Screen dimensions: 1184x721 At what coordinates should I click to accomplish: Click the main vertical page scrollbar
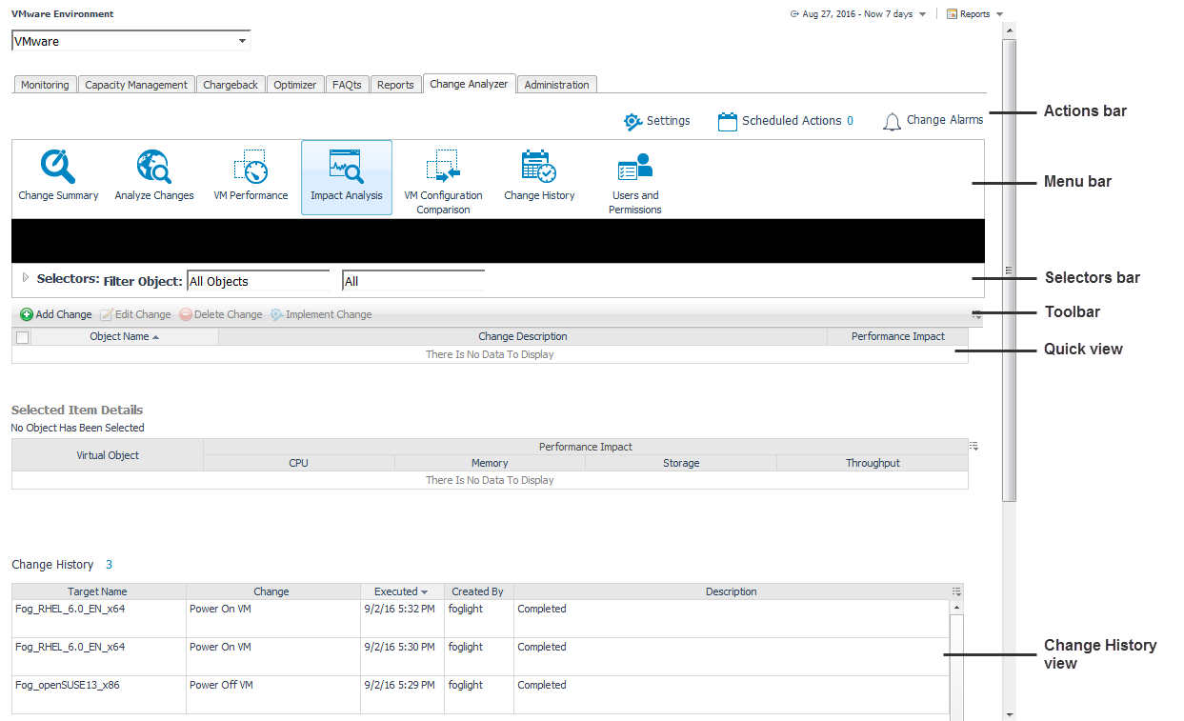[1010, 267]
